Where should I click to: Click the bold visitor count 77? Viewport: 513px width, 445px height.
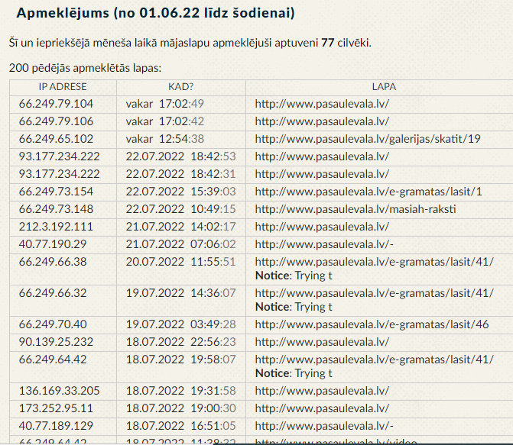coord(327,43)
